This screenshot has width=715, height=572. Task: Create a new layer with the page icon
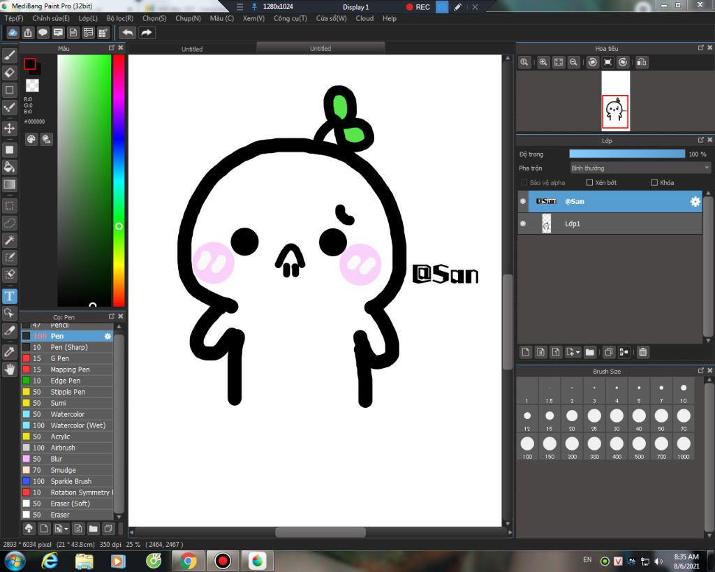526,352
